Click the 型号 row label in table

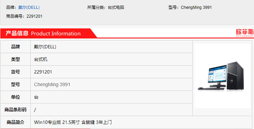click(x=15, y=84)
